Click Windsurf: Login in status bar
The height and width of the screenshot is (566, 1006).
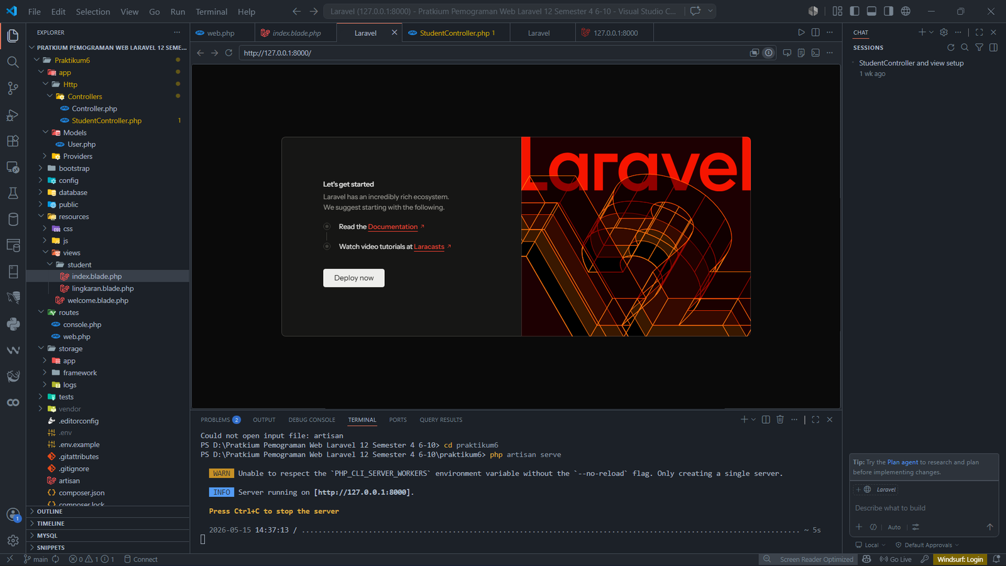pos(960,559)
